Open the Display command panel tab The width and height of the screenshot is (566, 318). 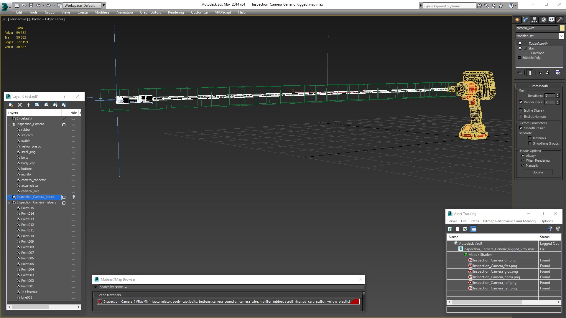[552, 20]
